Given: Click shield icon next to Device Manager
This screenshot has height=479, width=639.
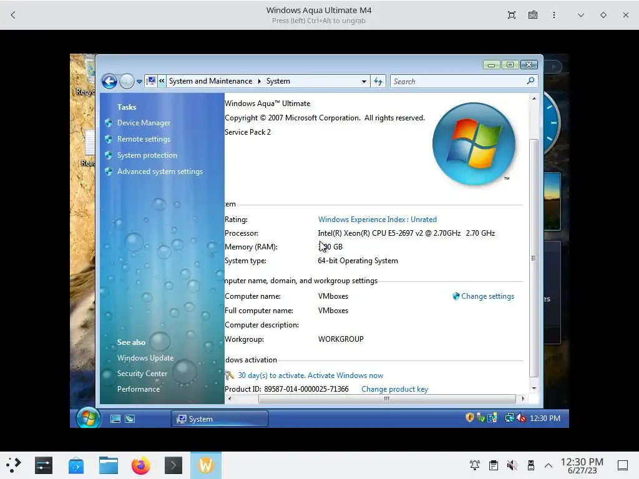Looking at the screenshot, I should tap(109, 123).
